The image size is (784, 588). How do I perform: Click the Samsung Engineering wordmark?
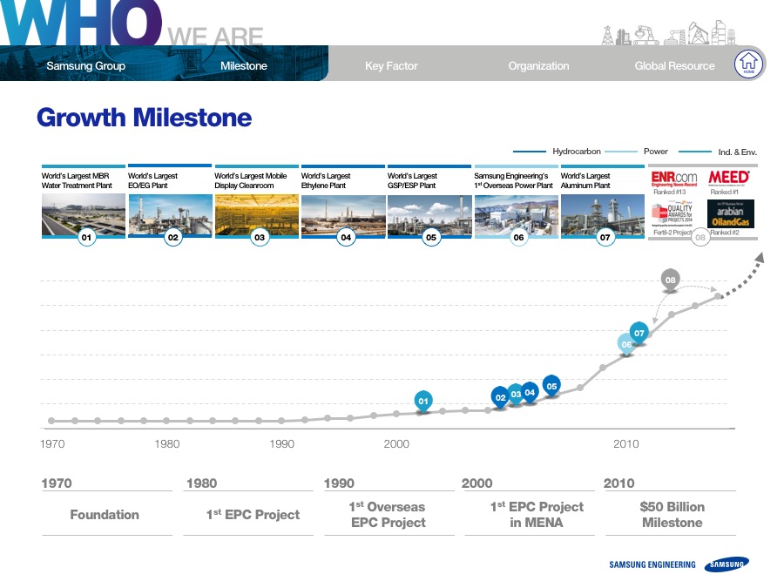(x=652, y=564)
